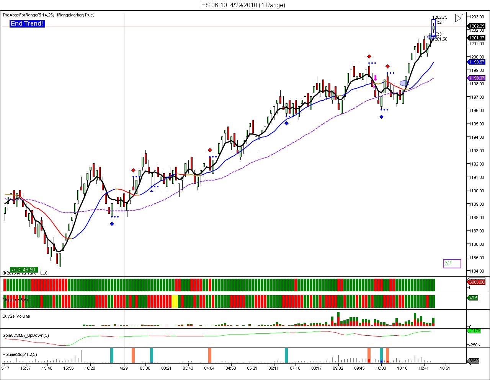Click the purple '32°' angle box

[x=452, y=263]
